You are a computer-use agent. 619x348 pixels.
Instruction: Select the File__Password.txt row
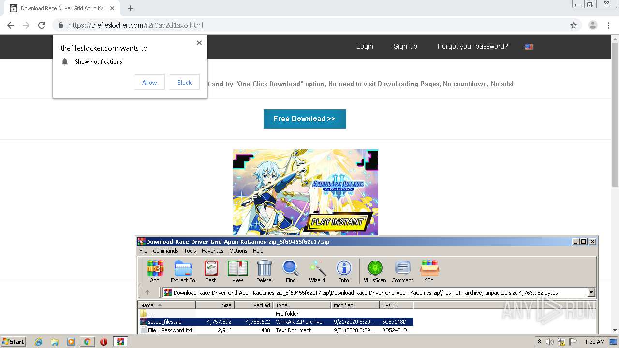[x=276, y=330]
